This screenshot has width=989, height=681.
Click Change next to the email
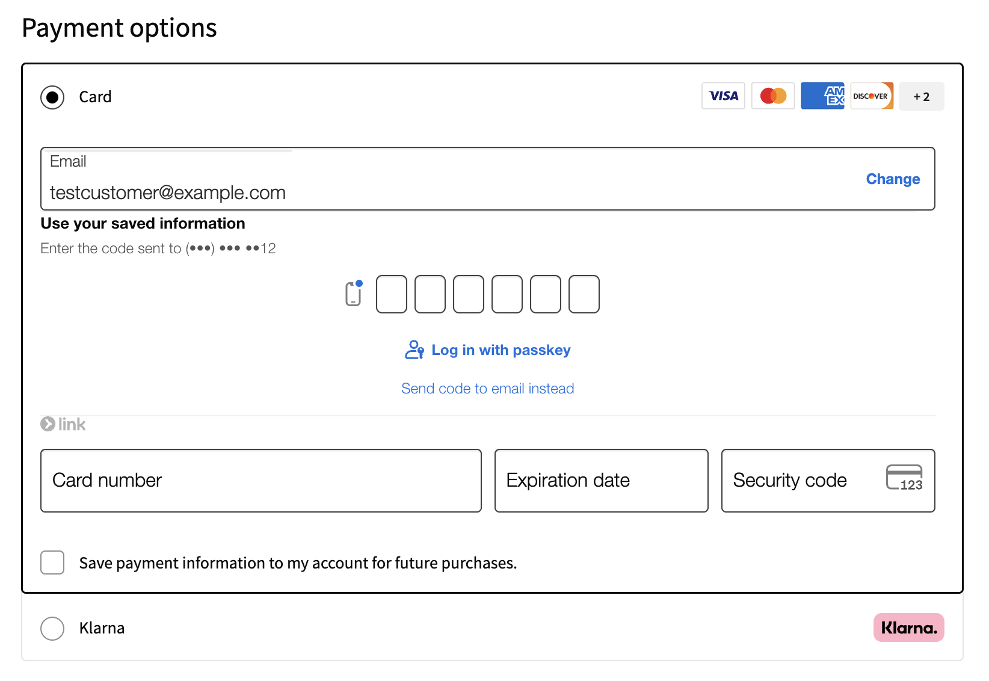893,179
